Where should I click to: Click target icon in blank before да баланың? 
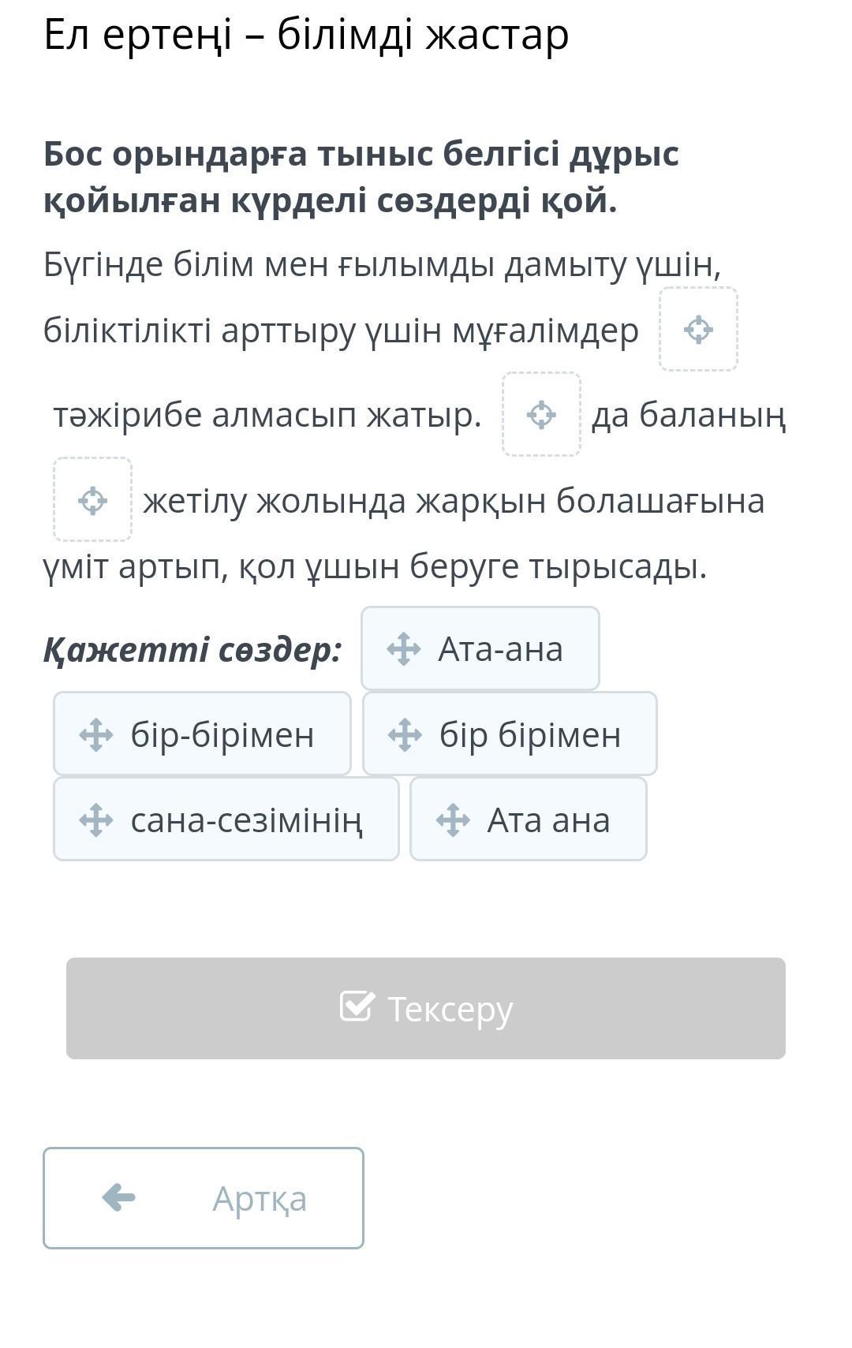[541, 414]
